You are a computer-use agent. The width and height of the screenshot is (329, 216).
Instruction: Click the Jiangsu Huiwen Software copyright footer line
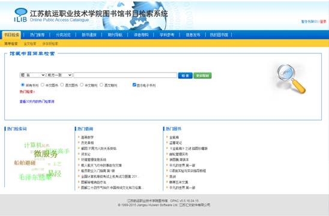click(164, 205)
